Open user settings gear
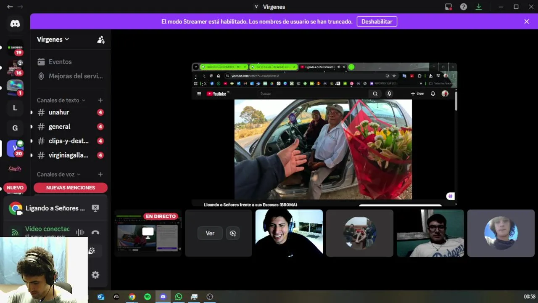 (95, 275)
